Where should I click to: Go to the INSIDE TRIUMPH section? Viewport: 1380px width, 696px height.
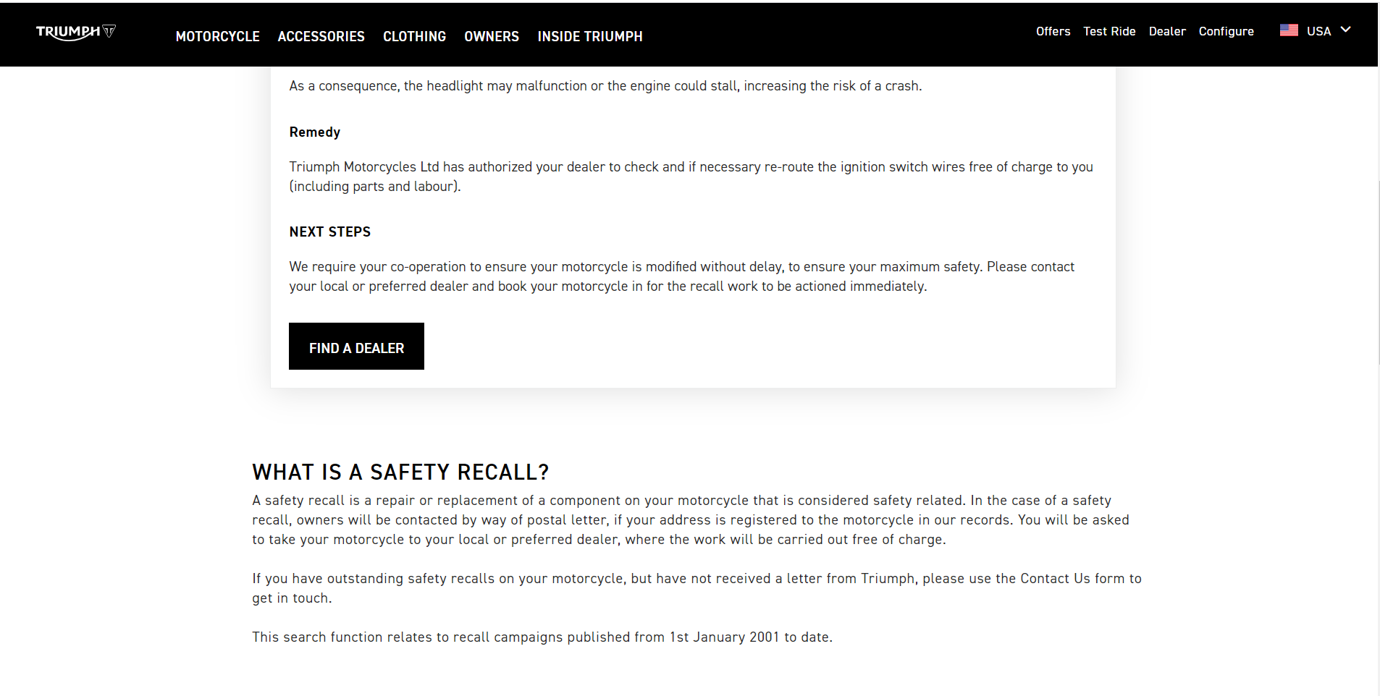589,36
